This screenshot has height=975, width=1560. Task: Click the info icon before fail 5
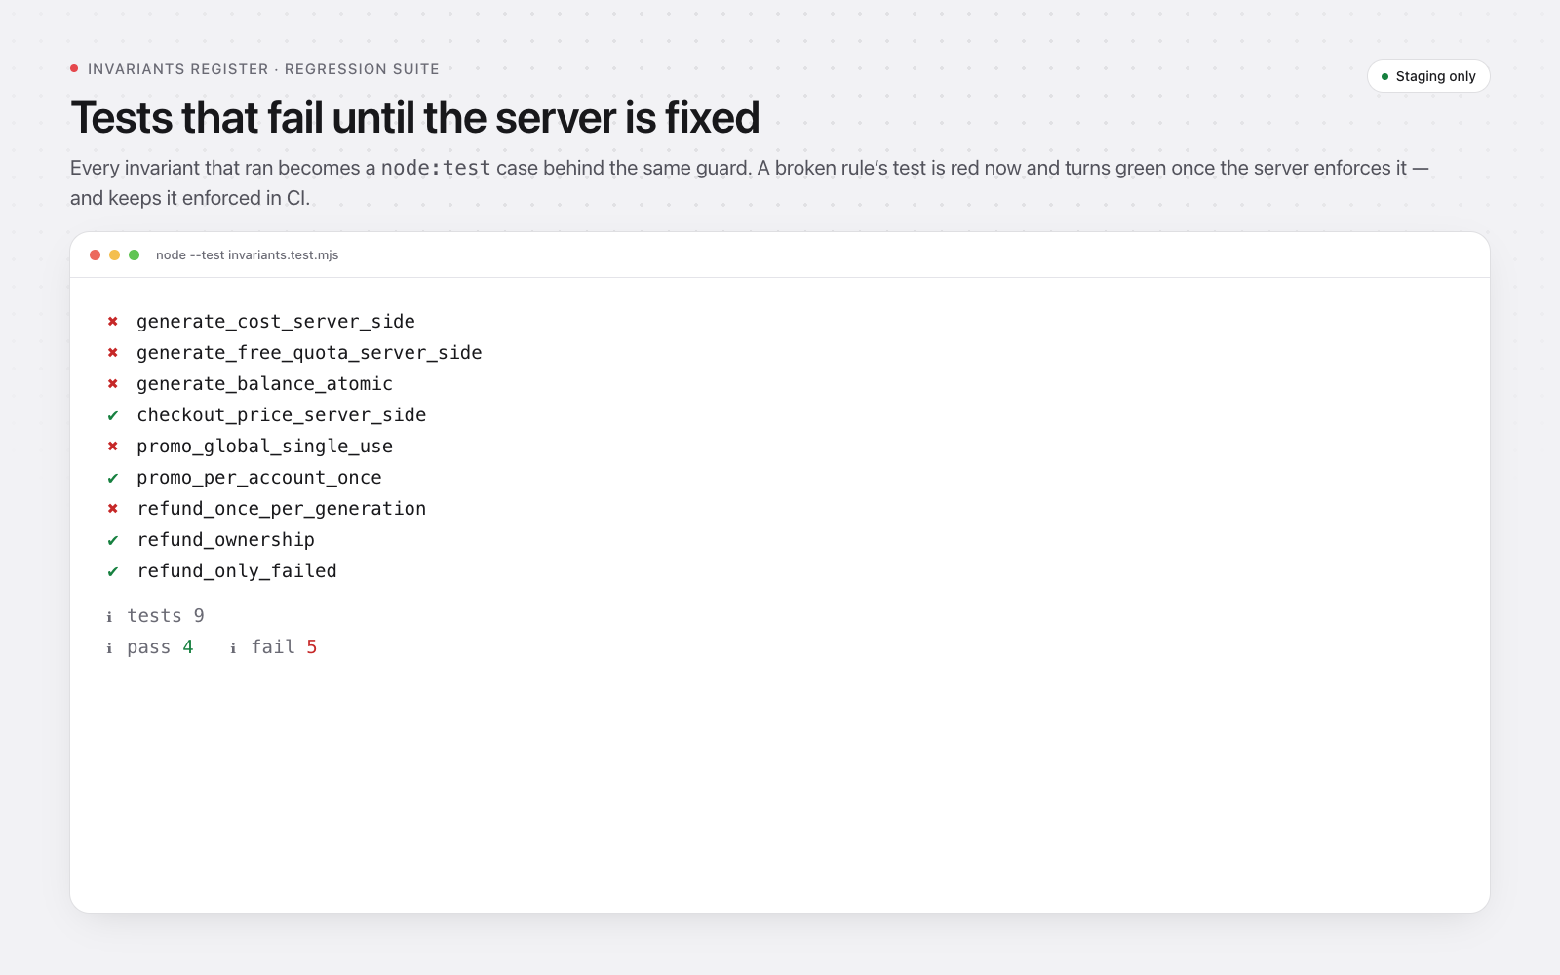[x=233, y=647]
